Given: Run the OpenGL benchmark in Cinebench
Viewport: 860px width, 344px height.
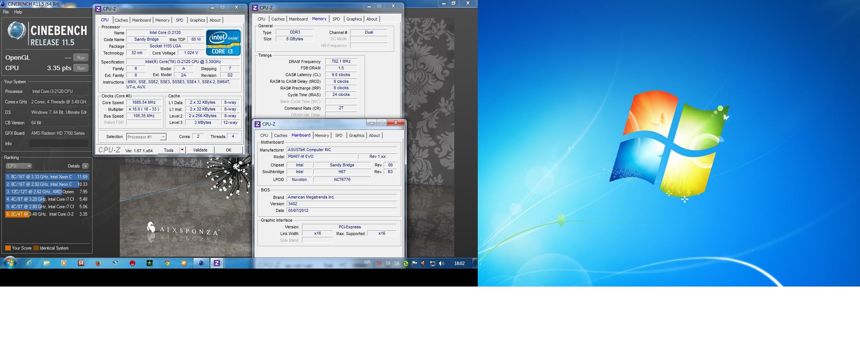Looking at the screenshot, I should click(81, 58).
